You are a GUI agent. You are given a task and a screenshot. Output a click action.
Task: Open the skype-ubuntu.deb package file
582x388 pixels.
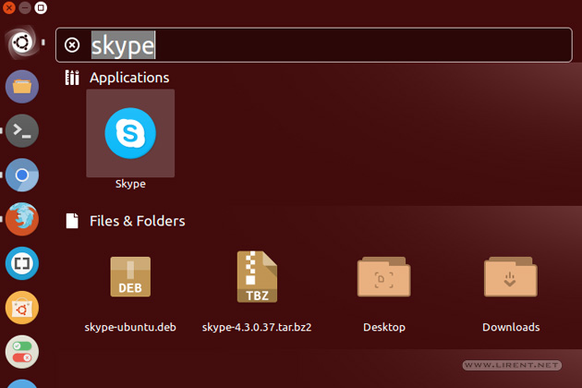130,276
